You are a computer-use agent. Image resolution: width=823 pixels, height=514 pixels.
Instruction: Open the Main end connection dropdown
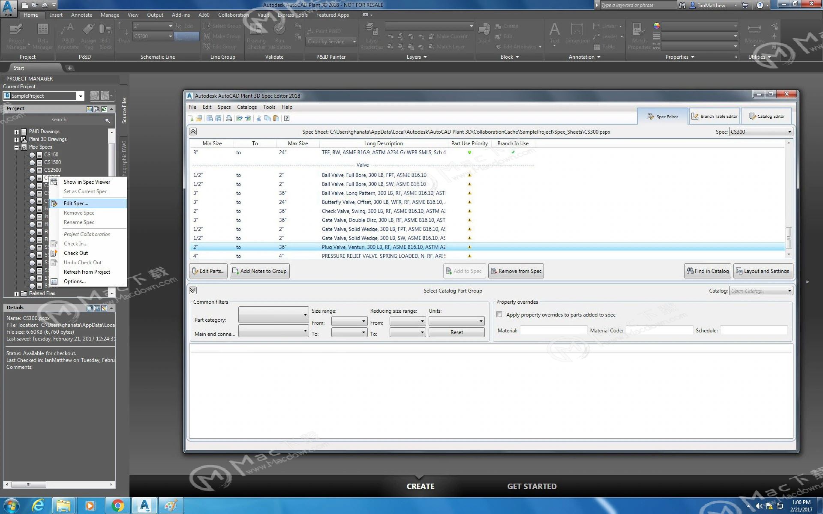(273, 331)
